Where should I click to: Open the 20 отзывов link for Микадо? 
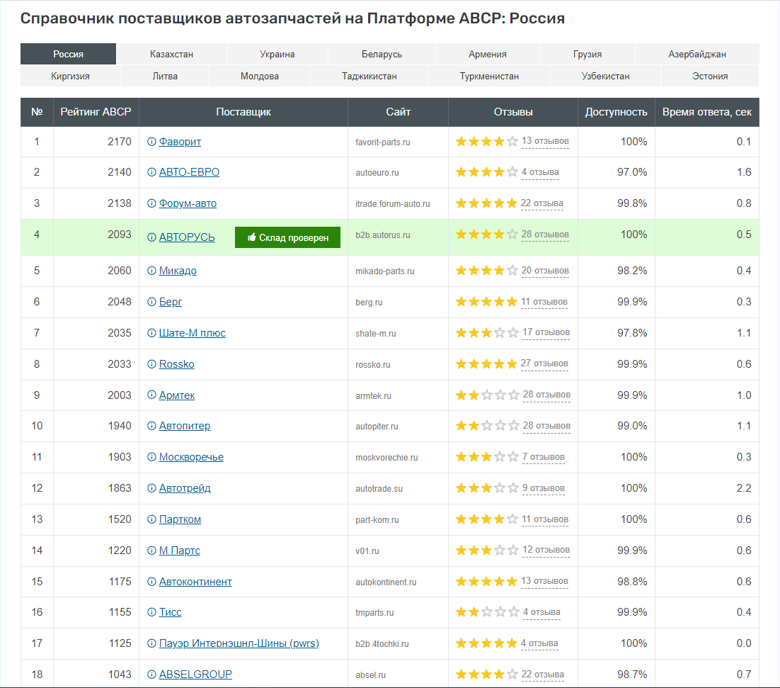point(545,271)
